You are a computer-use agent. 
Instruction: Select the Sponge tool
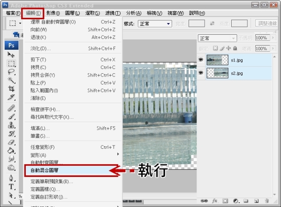click(x=11, y=168)
